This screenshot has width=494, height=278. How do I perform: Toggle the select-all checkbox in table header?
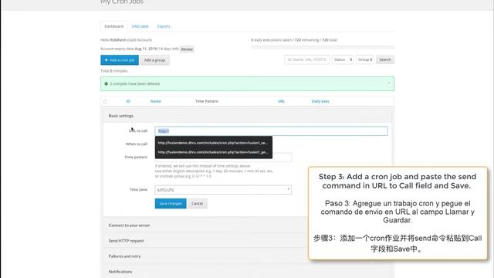(x=105, y=101)
